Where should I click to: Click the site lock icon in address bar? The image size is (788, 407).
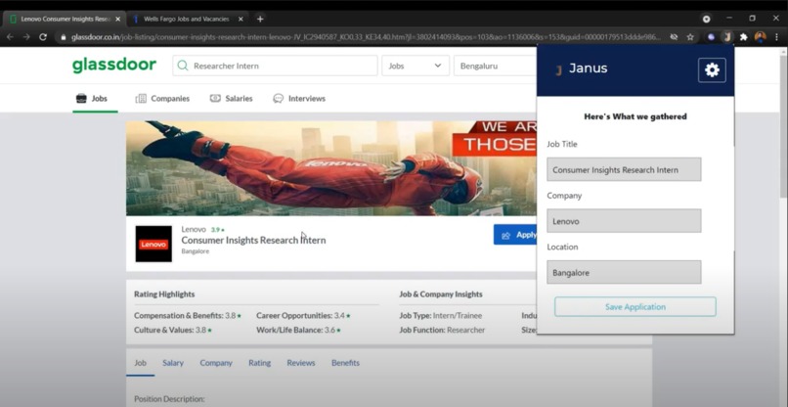point(64,38)
